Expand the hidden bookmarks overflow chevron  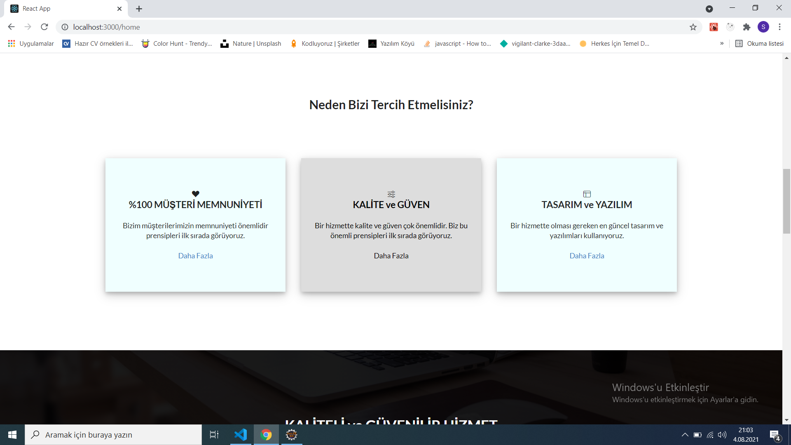click(x=722, y=43)
